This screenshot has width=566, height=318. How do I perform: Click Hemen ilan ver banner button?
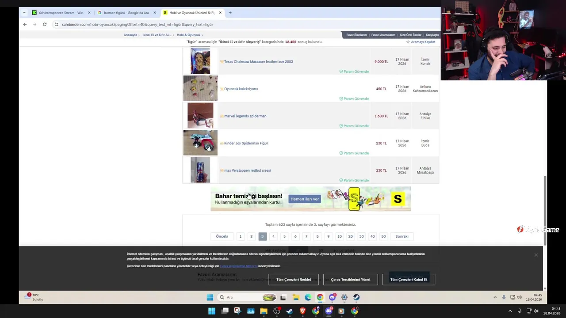[x=305, y=199]
